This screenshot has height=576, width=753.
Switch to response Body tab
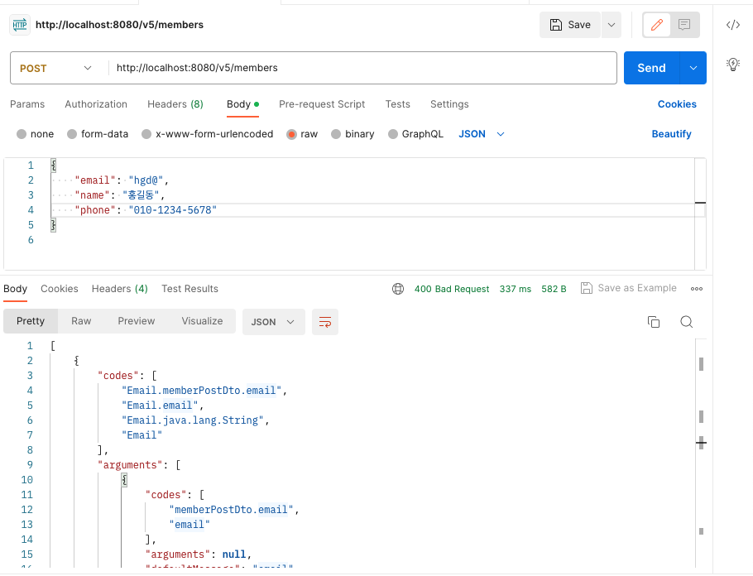pyautogui.click(x=16, y=289)
